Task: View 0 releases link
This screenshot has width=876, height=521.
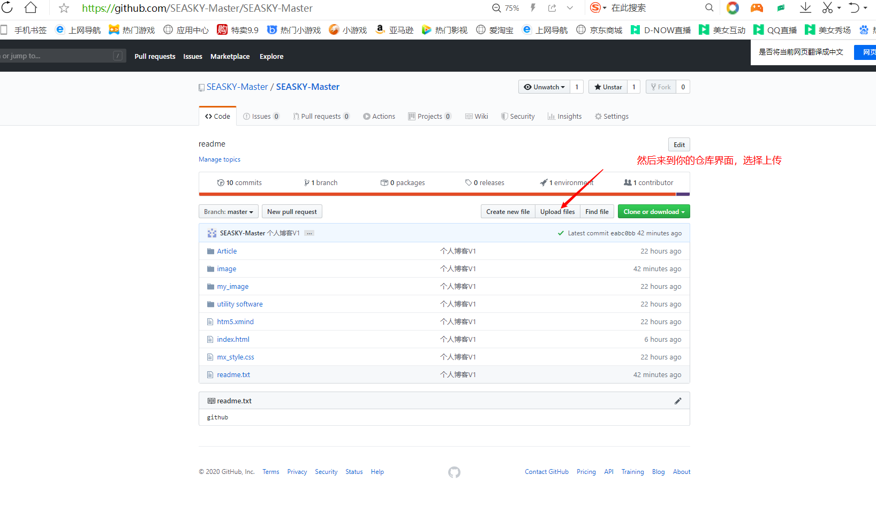Action: click(485, 182)
